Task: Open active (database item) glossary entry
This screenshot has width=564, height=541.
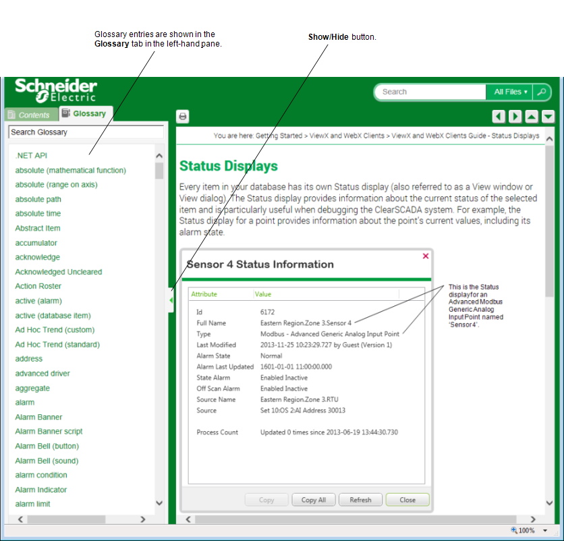Action: [53, 316]
